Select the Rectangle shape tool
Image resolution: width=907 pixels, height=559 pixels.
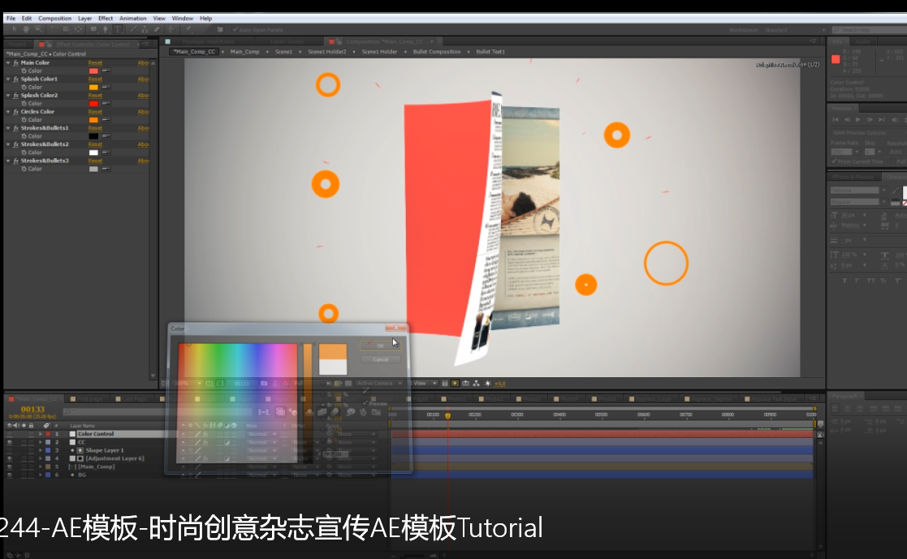[x=93, y=29]
